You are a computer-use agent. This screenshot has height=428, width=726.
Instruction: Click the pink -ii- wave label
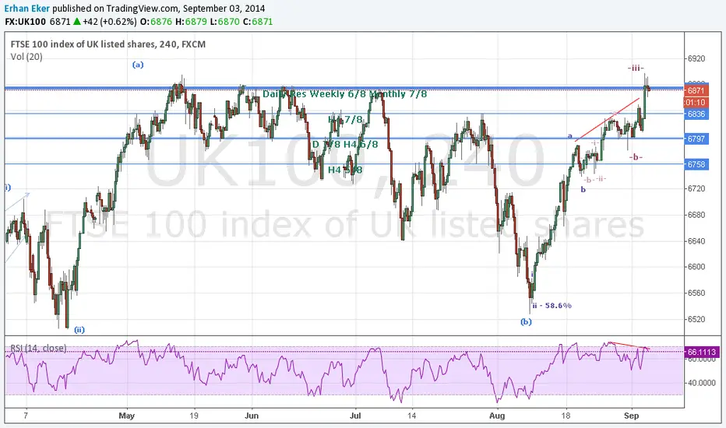tap(601, 179)
